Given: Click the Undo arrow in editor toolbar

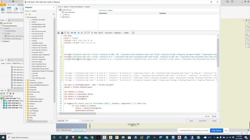Looking at the screenshot, I should click(72, 33).
